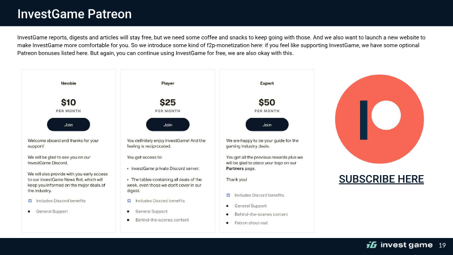Open the SUBSCRIBE HERE link
Image resolution: width=453 pixels, height=255 pixels.
tap(381, 179)
